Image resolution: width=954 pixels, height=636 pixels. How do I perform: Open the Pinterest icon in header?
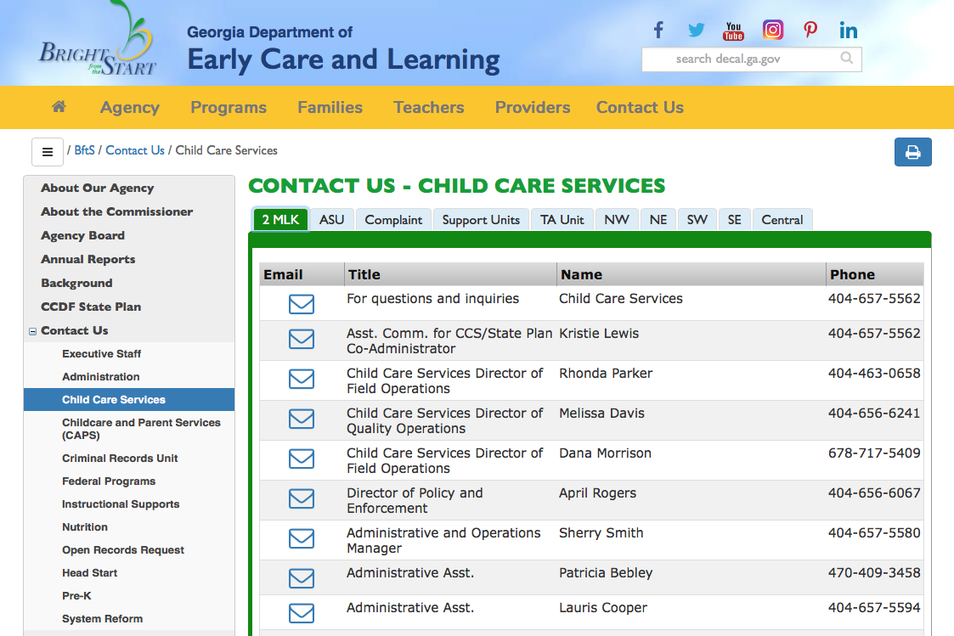(x=810, y=30)
